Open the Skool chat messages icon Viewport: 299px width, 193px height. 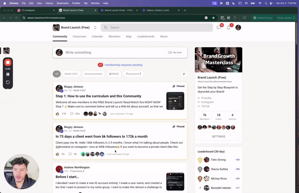pyautogui.click(x=219, y=27)
